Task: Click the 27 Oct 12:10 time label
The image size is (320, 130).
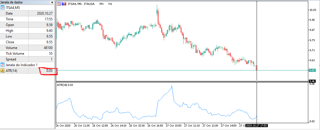Action: [x=192, y=125]
